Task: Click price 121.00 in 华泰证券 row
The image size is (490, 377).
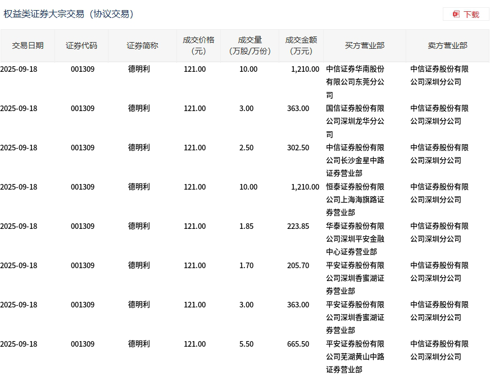Action: 194,226
